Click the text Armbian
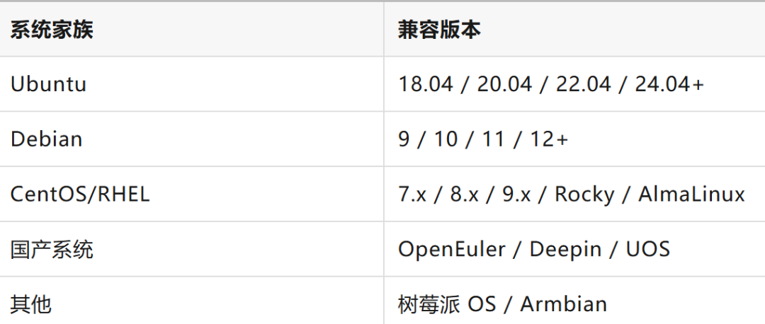Screen dimensions: 765x324 564,304
